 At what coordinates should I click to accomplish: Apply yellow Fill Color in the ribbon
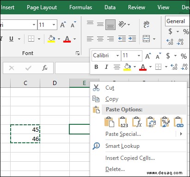[x=51, y=39]
